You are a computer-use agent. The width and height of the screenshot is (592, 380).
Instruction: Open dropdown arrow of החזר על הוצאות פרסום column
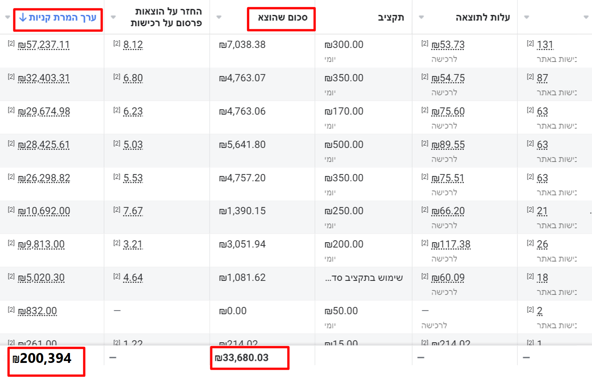[x=113, y=17]
